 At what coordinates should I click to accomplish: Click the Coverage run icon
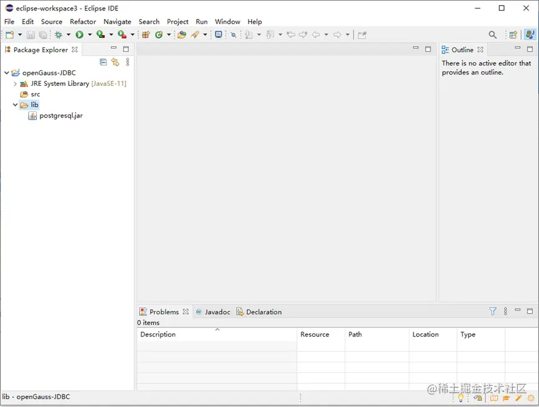100,35
